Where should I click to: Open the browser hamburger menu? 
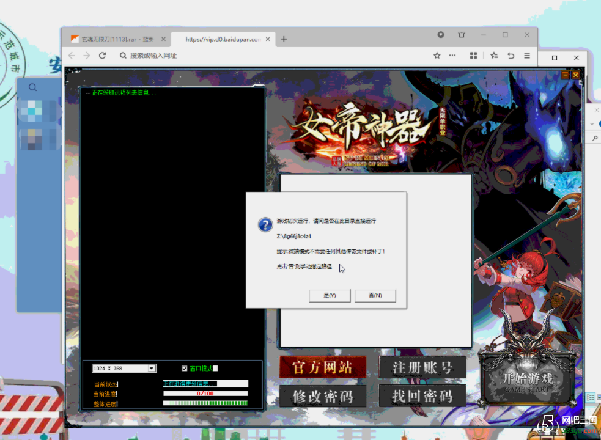(x=527, y=56)
